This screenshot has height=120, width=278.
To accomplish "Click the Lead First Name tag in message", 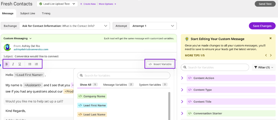I will click(x=29, y=75).
